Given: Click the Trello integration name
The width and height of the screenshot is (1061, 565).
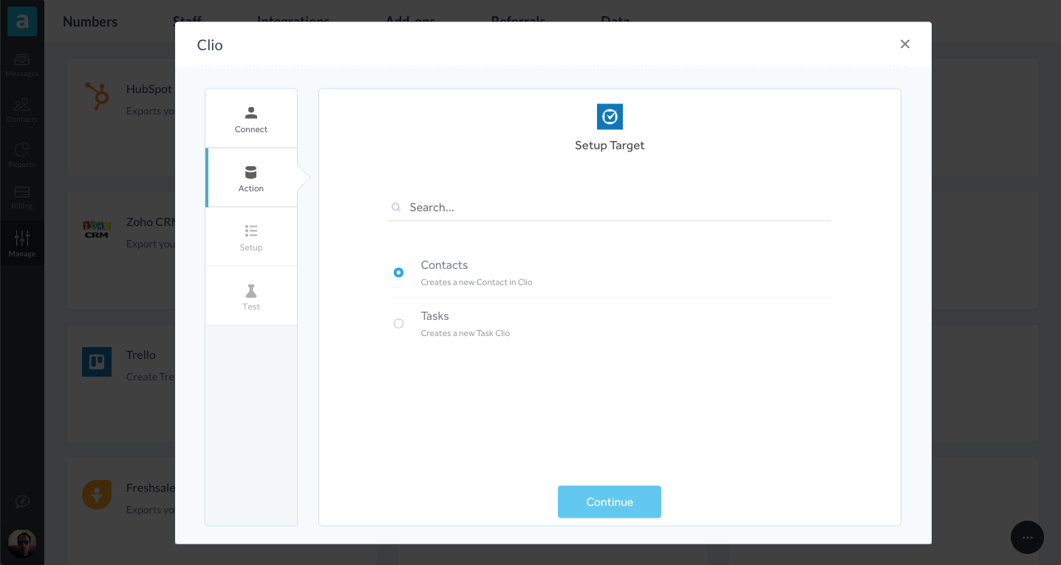Looking at the screenshot, I should (141, 355).
